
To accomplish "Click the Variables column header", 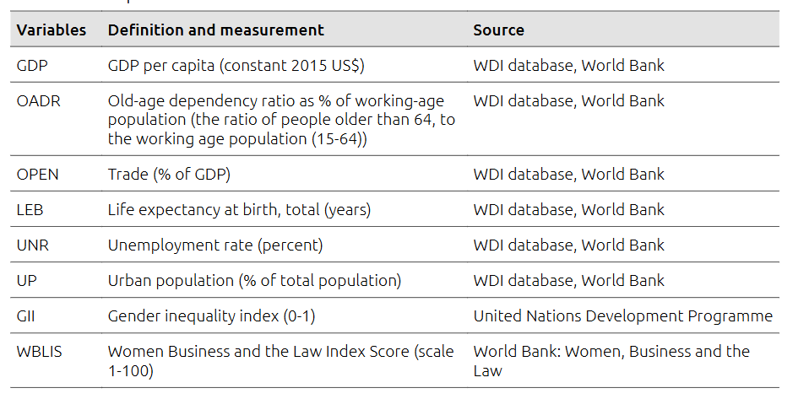I will pos(52,30).
